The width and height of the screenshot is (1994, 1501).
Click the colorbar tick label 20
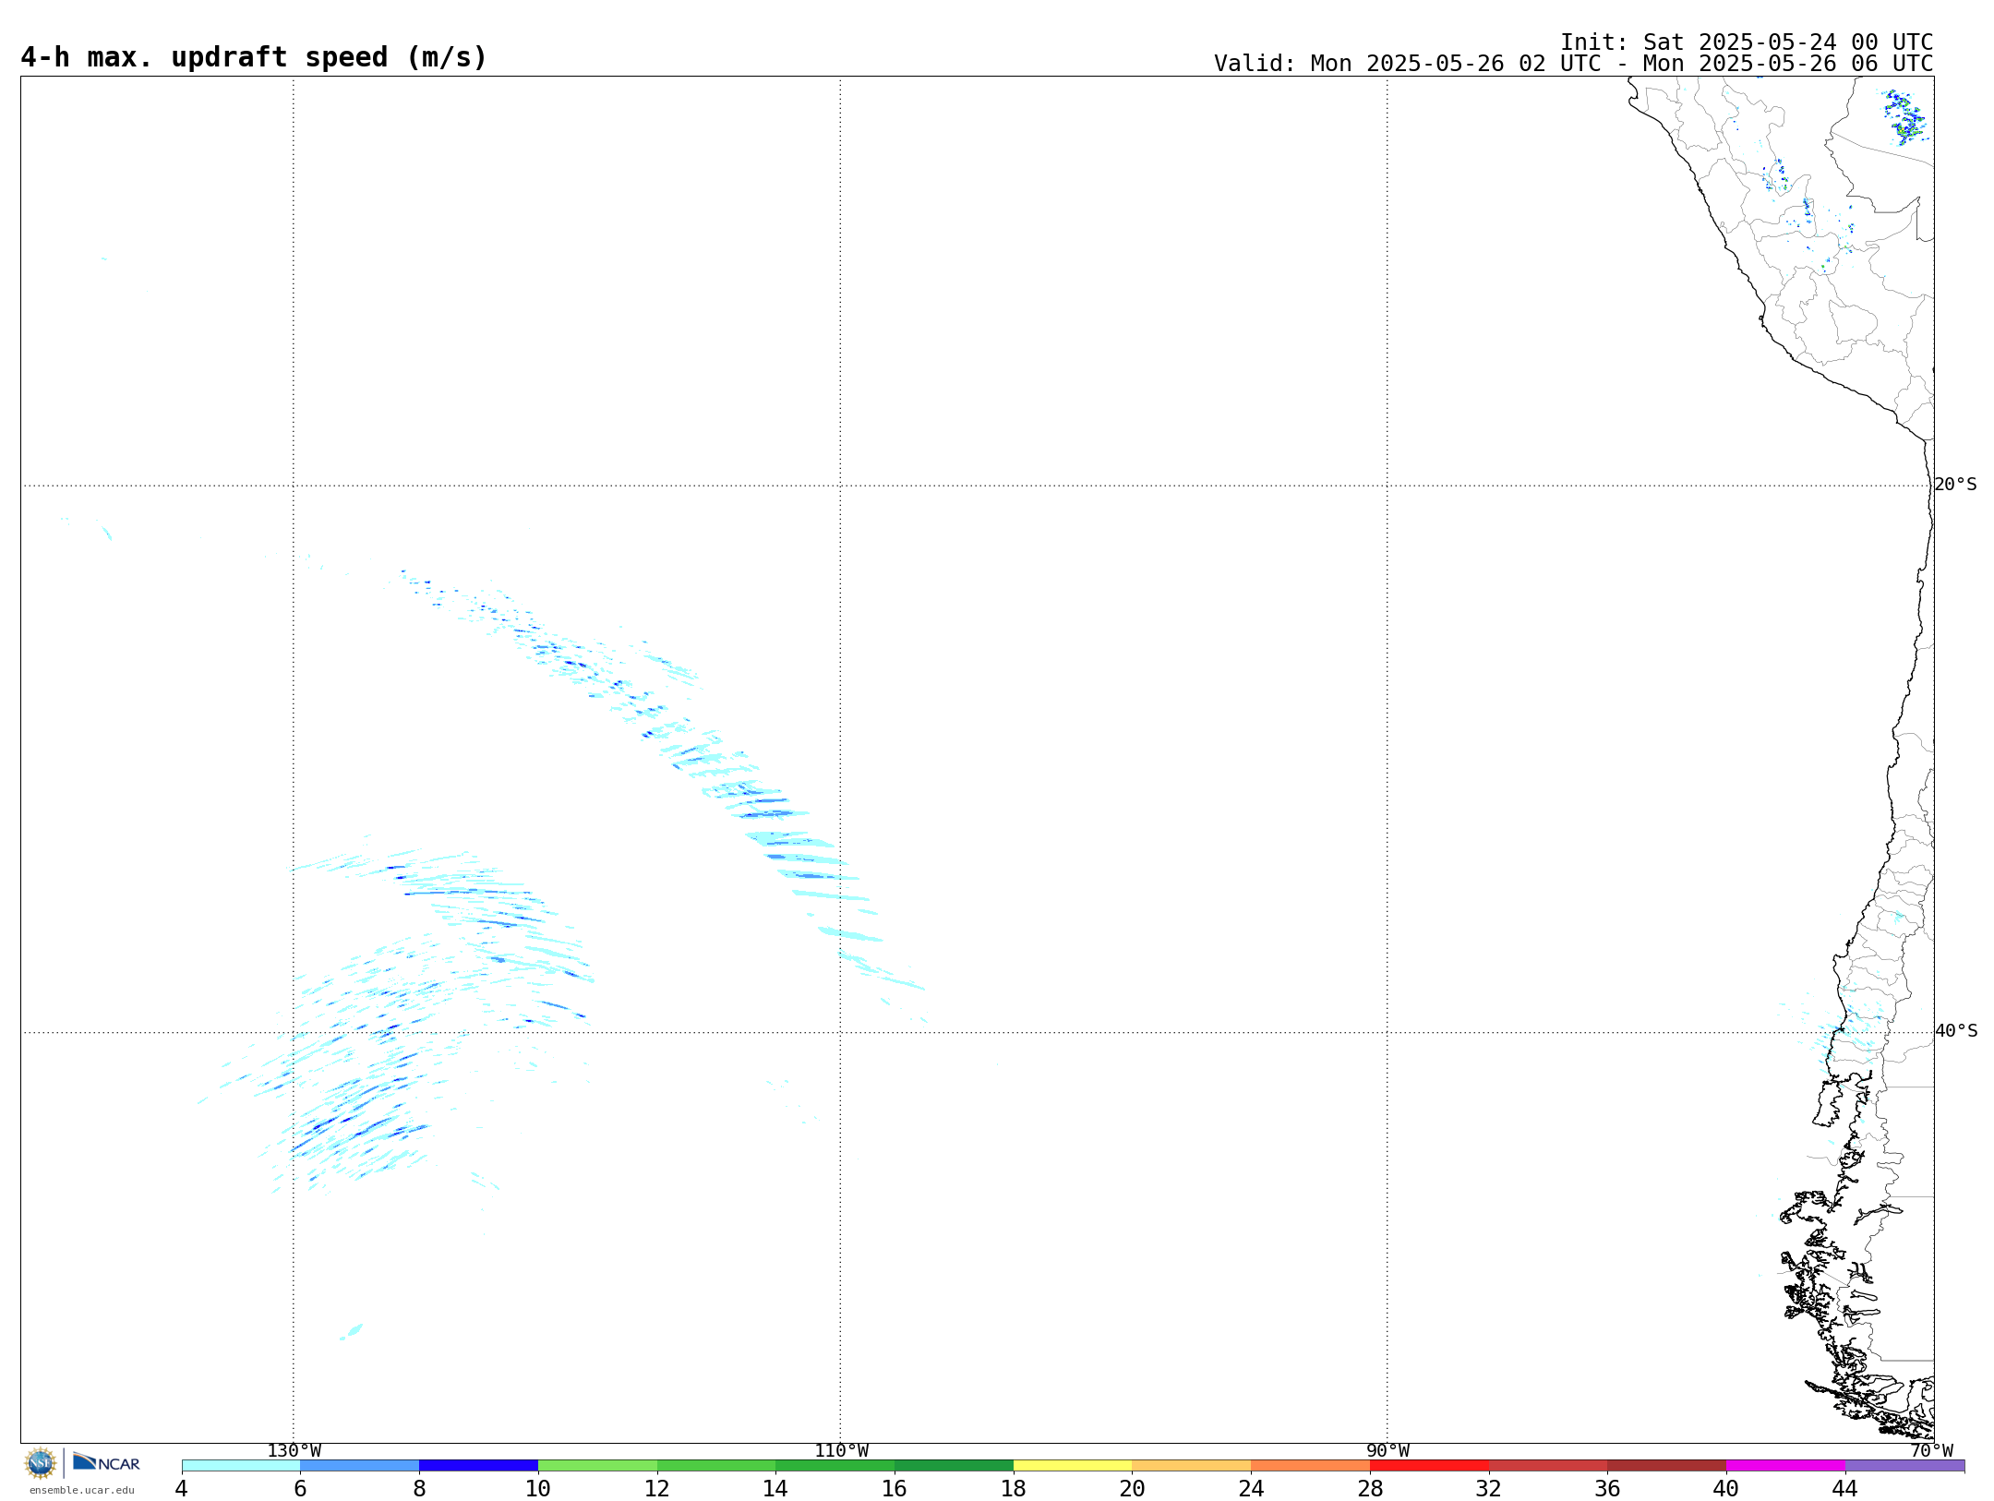1133,1489
